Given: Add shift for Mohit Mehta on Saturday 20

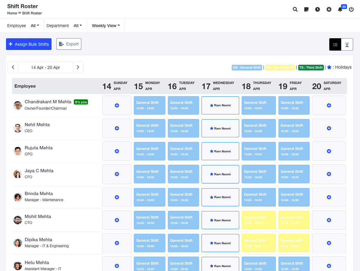Looking at the screenshot, I should click(329, 220).
